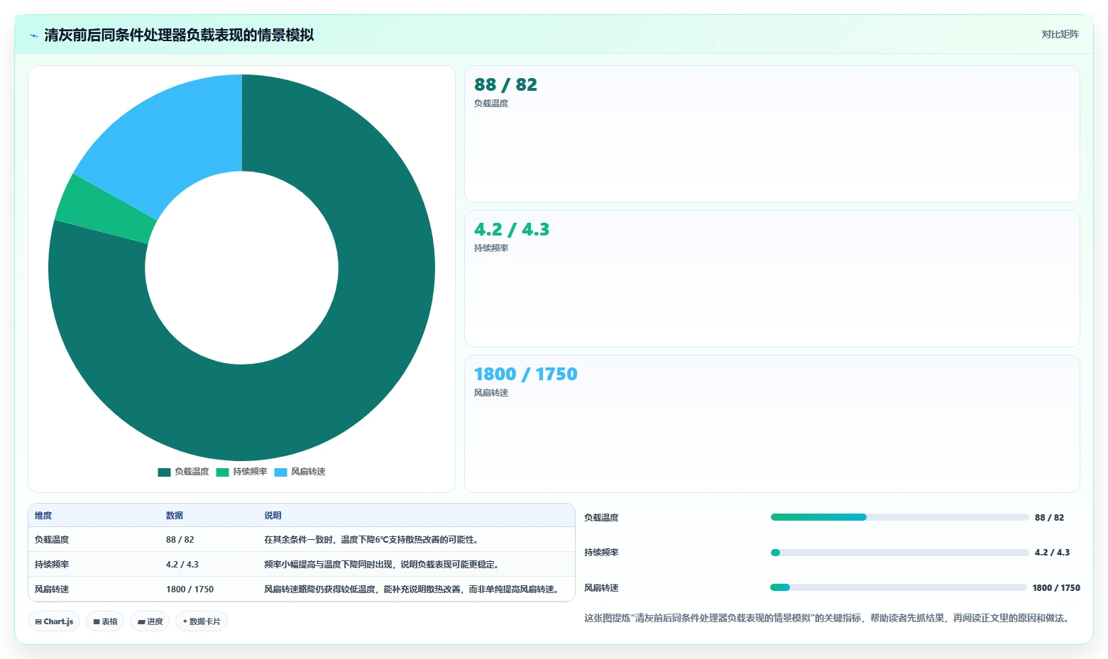This screenshot has height=659, width=1108.
Task: Click the 维度 column header
Action: tap(43, 516)
